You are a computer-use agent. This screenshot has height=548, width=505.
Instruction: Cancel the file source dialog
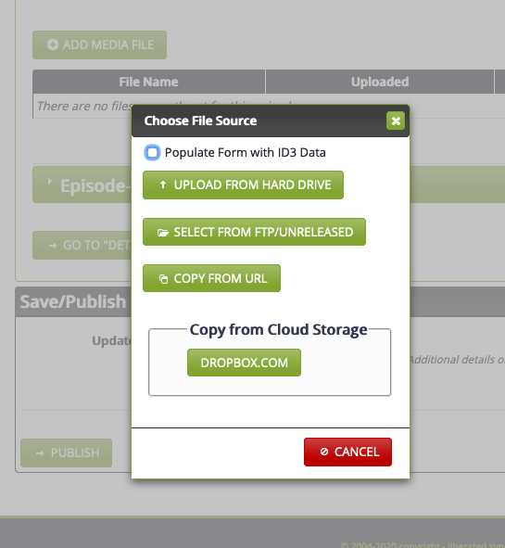coord(347,452)
